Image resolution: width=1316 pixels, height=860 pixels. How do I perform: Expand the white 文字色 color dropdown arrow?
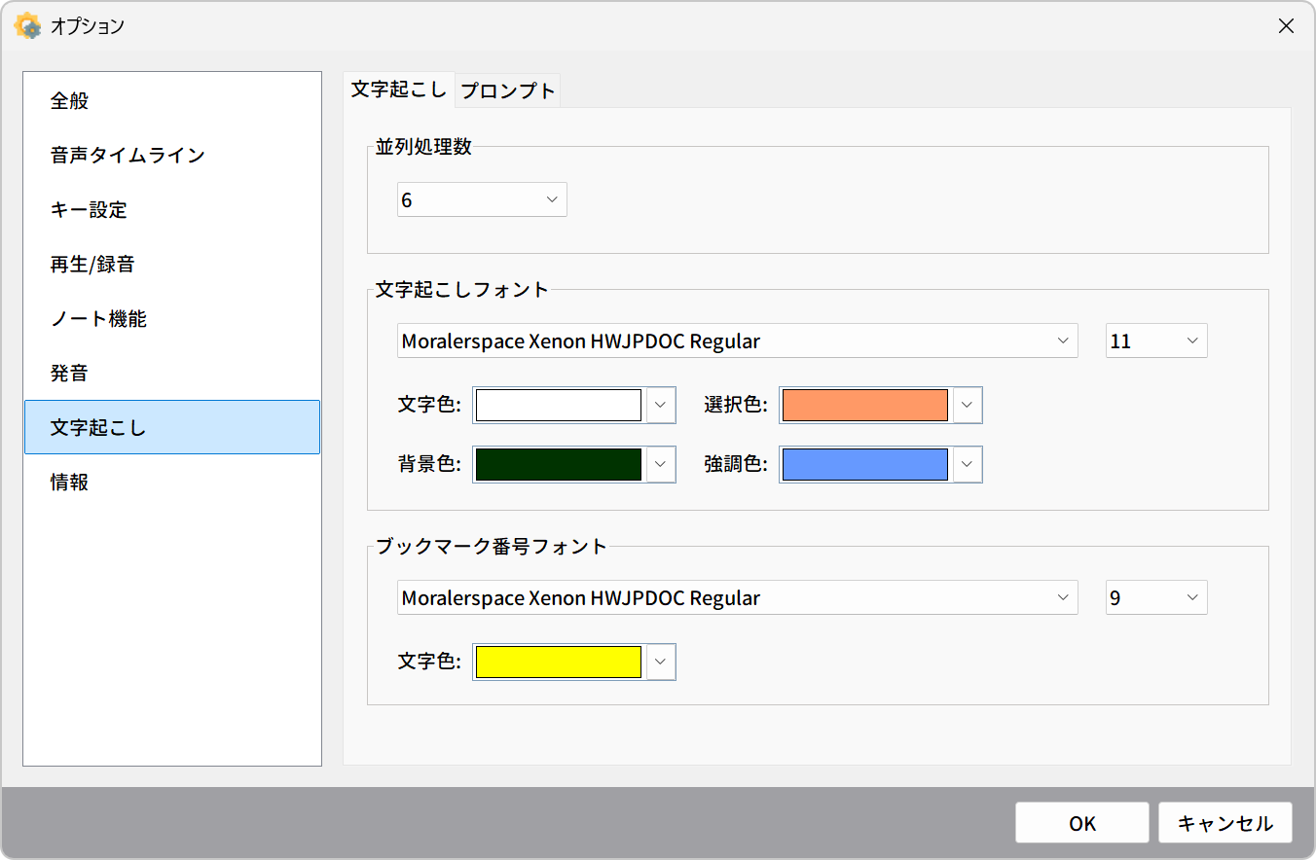(x=661, y=406)
